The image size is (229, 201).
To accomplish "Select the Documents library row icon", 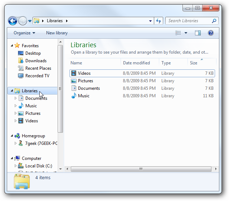I will 74,88.
